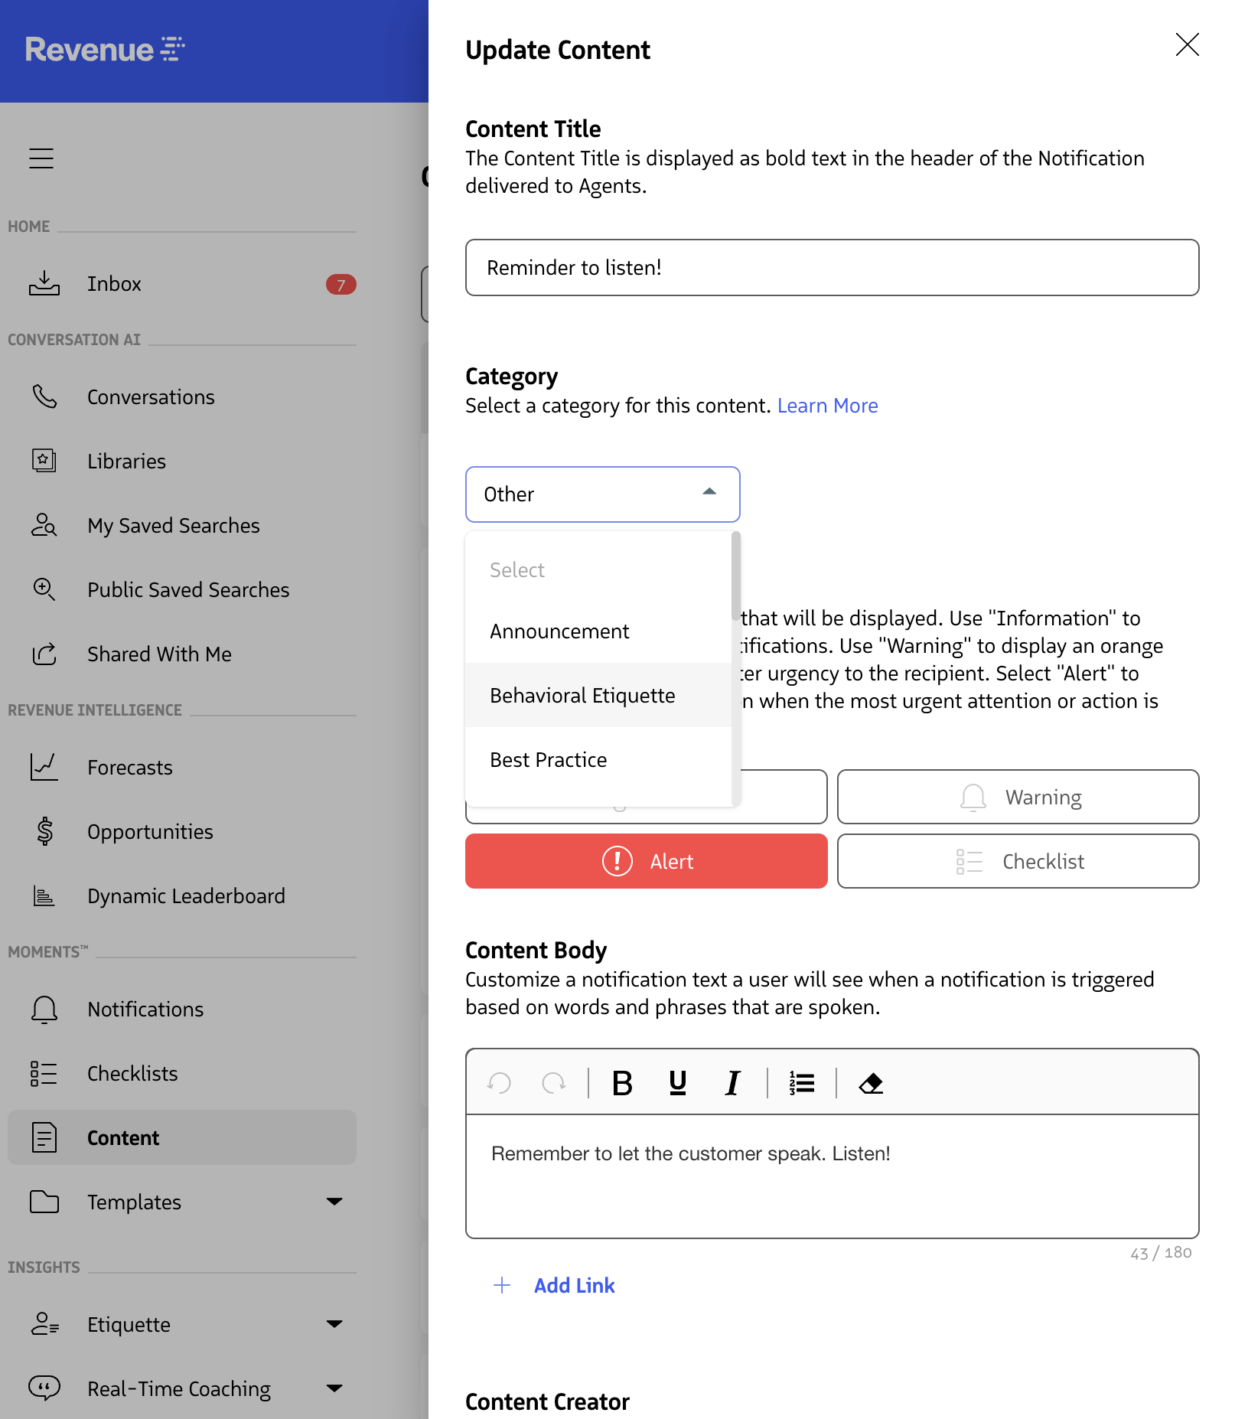1235x1419 pixels.
Task: Toggle bold formatting in editor
Action: pos(622,1083)
